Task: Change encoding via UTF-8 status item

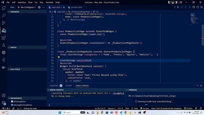Action: 120,108
